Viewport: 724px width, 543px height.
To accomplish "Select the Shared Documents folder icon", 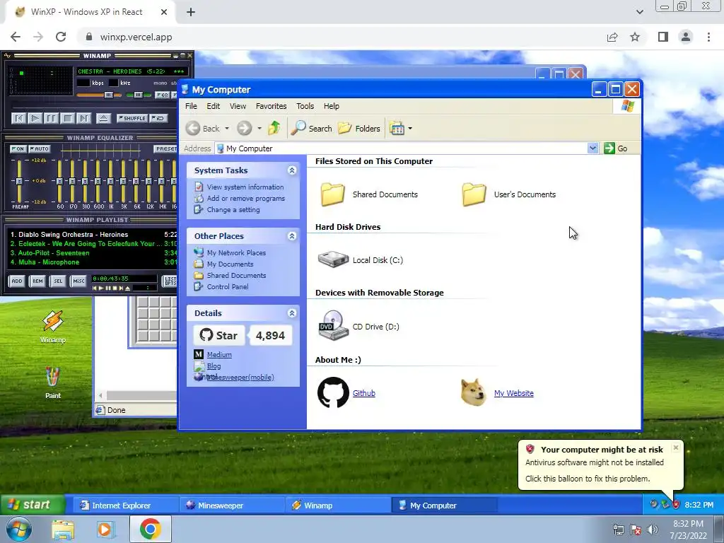I will (333, 194).
